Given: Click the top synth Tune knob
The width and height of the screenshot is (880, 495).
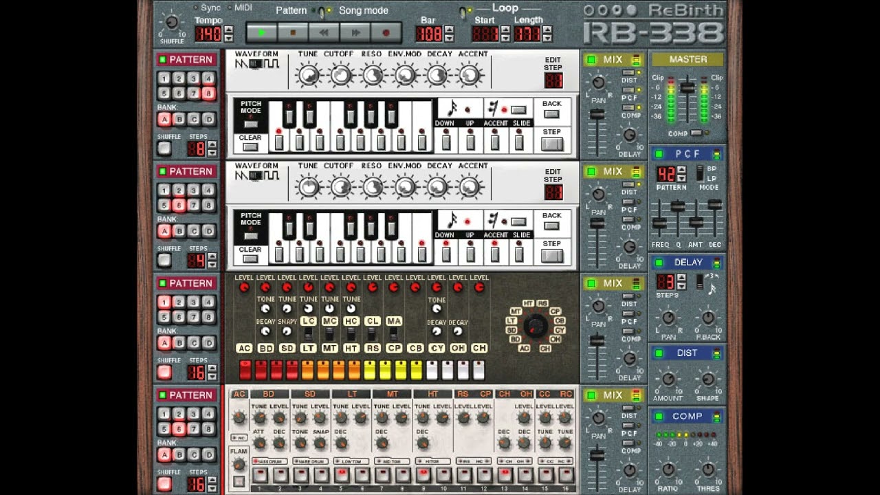Looking at the screenshot, I should tap(309, 74).
